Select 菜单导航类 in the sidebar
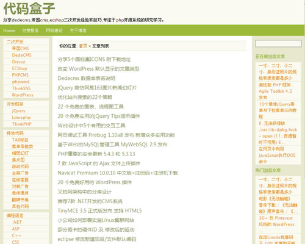 click(x=22, y=146)
